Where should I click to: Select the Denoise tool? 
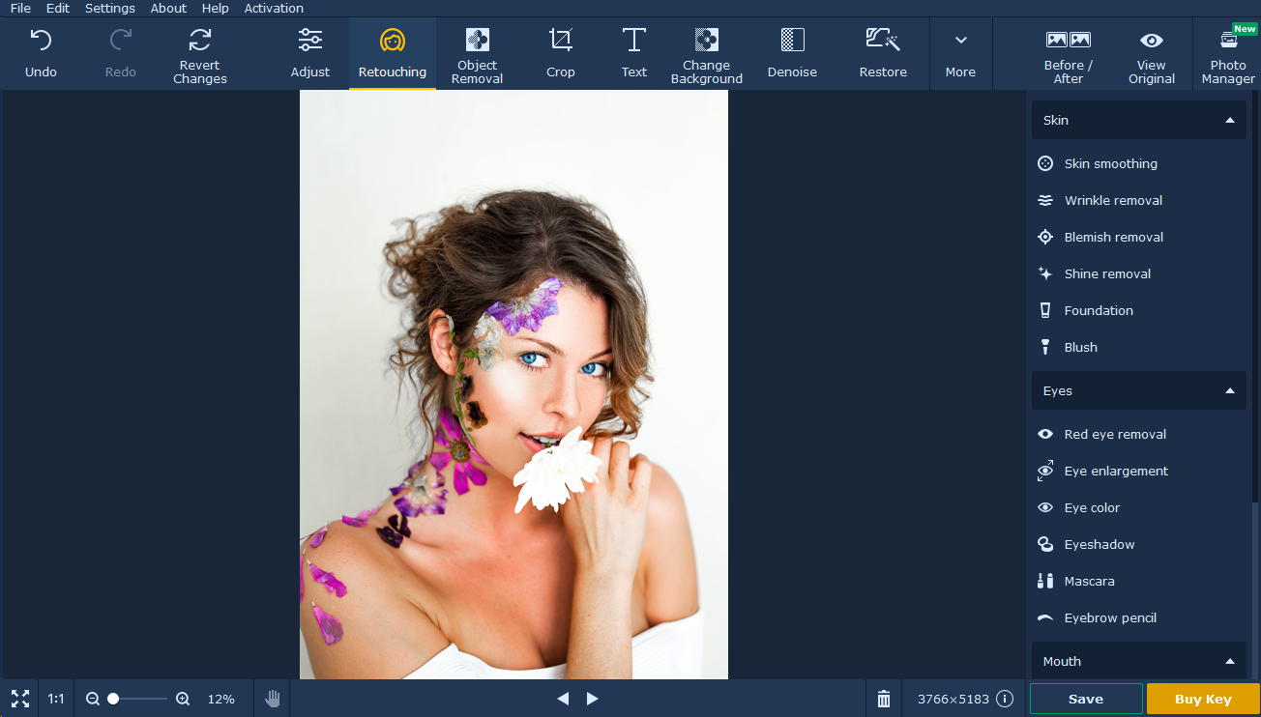point(792,53)
